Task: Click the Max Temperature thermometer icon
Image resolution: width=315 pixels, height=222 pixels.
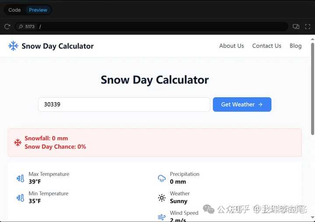Action: 20,178
